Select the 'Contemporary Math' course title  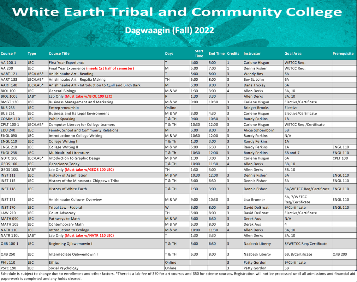[66, 224]
